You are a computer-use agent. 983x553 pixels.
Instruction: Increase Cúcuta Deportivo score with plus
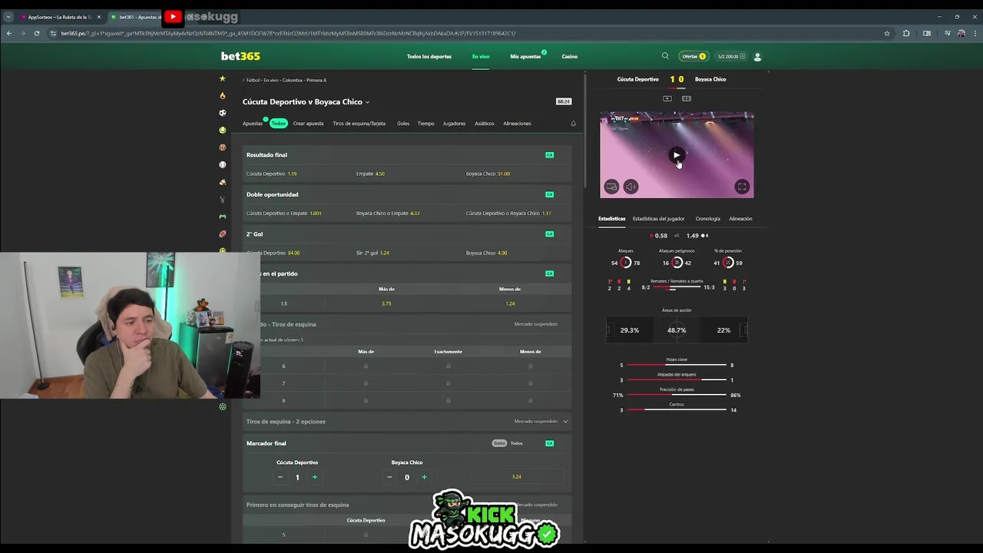(x=315, y=477)
